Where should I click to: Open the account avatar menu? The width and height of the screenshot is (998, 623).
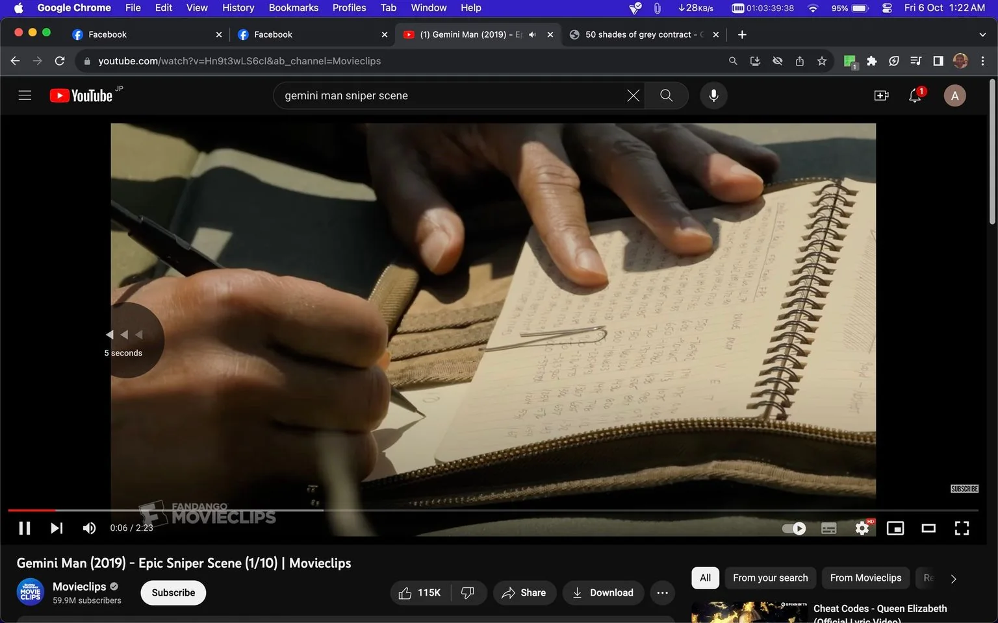pyautogui.click(x=954, y=95)
